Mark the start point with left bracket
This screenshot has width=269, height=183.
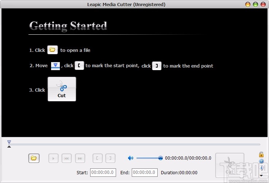pyautogui.click(x=97, y=158)
